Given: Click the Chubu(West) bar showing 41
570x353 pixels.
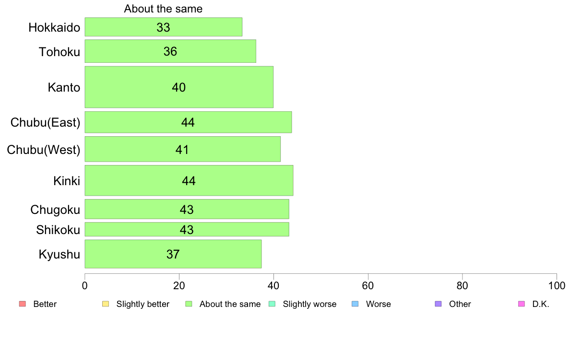Looking at the screenshot, I should pyautogui.click(x=183, y=149).
